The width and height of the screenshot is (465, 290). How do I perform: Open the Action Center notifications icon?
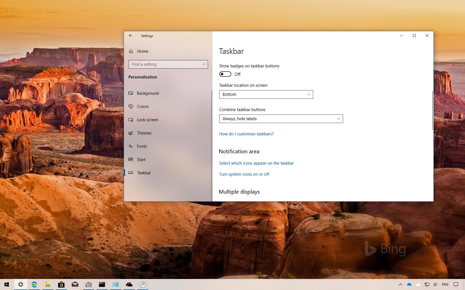tap(456, 284)
